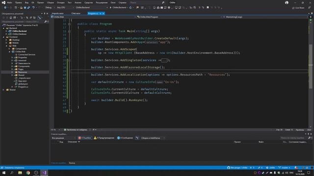The height and width of the screenshot is (176, 314).
Task: Click the account avatar icon at top right
Action: click(x=287, y=2)
